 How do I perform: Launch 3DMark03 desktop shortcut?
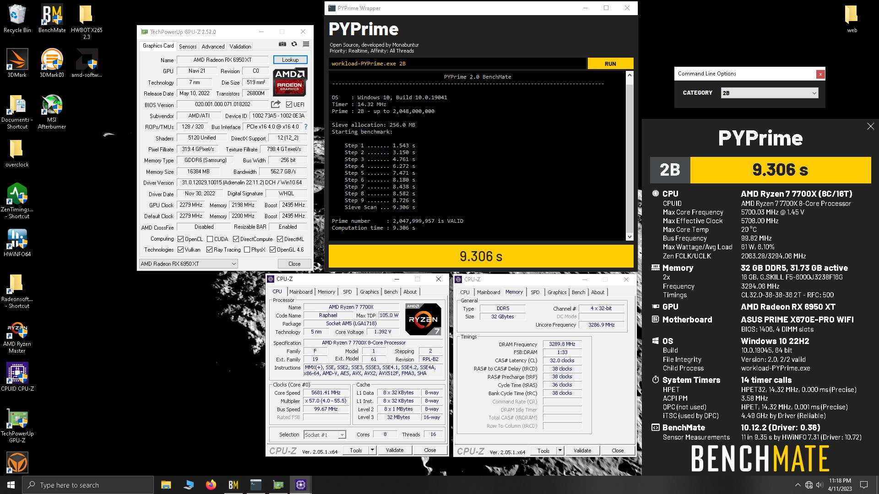pos(52,63)
